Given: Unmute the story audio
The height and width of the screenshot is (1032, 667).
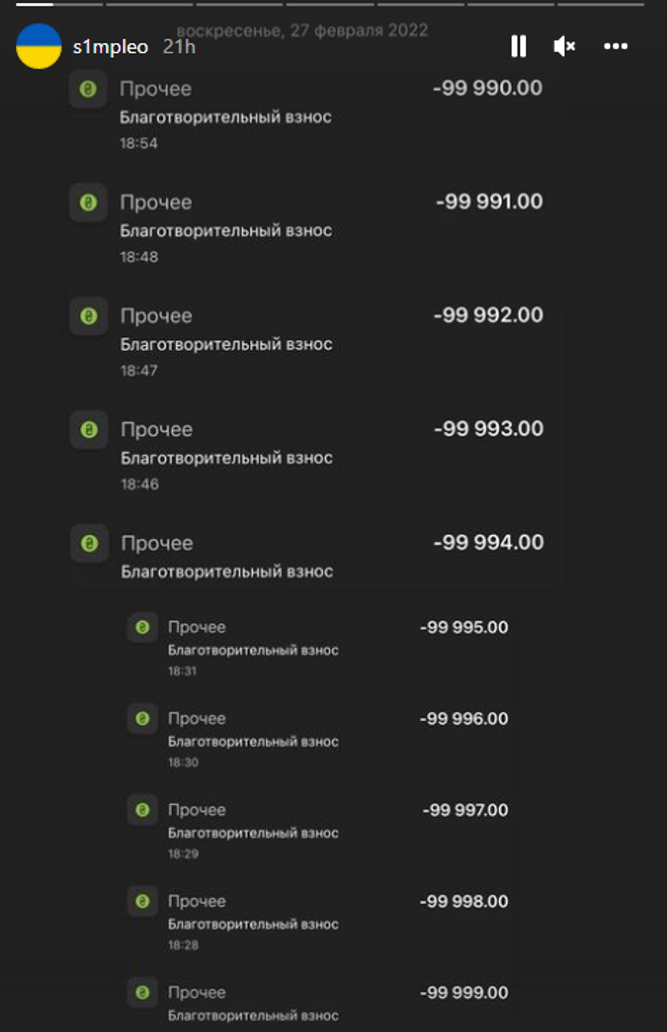Looking at the screenshot, I should 564,46.
